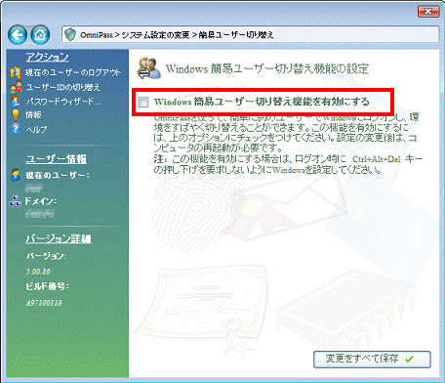Open OmniPass home with the house icon
445x383 pixels.
coord(40,34)
